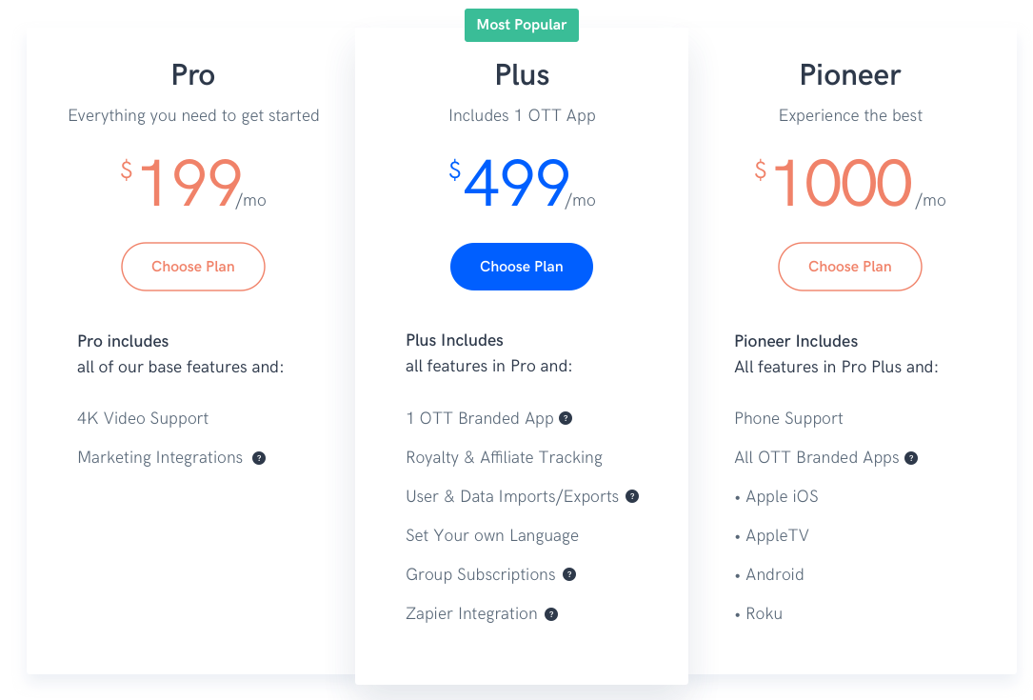Open tooltip icon for User & Data Imports/Exports
The image size is (1033, 700).
[x=632, y=496]
